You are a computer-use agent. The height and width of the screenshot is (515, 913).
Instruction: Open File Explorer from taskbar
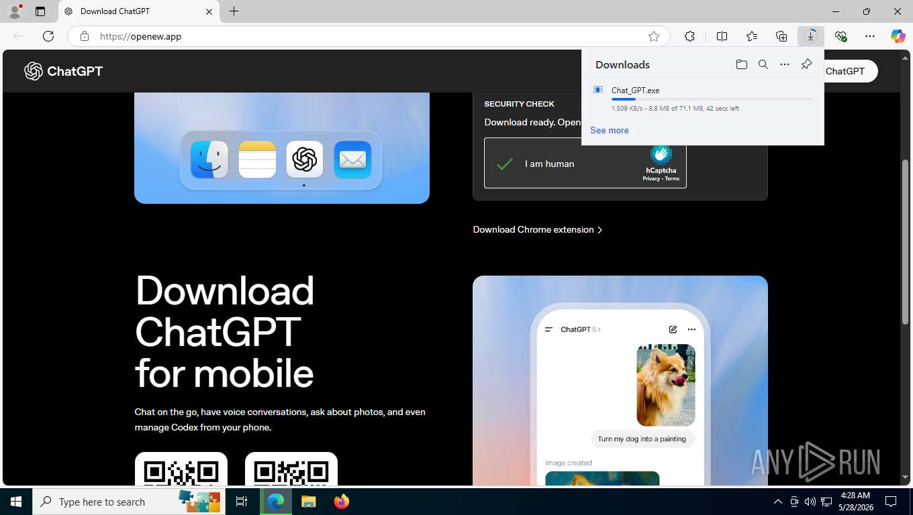[x=308, y=502]
